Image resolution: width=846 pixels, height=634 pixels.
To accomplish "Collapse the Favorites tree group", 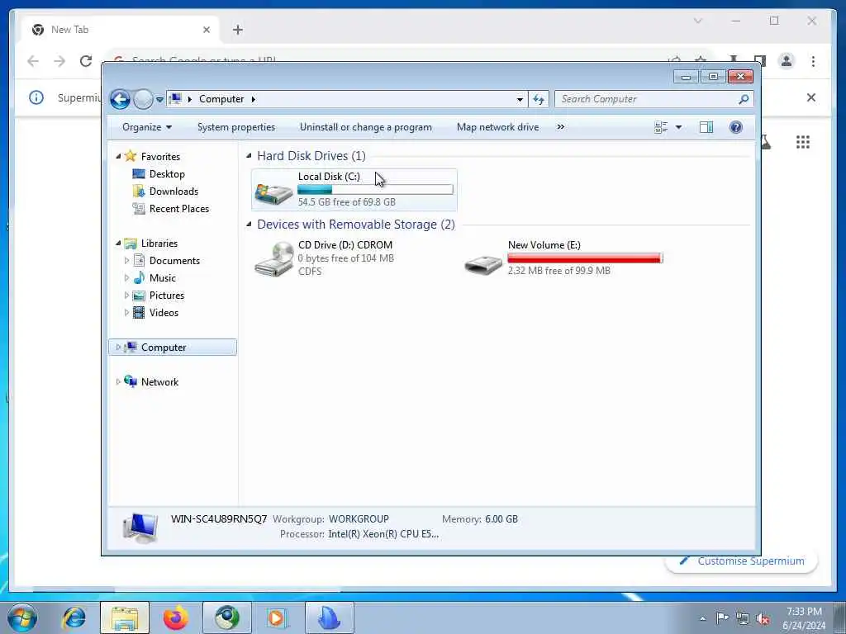I will point(118,156).
